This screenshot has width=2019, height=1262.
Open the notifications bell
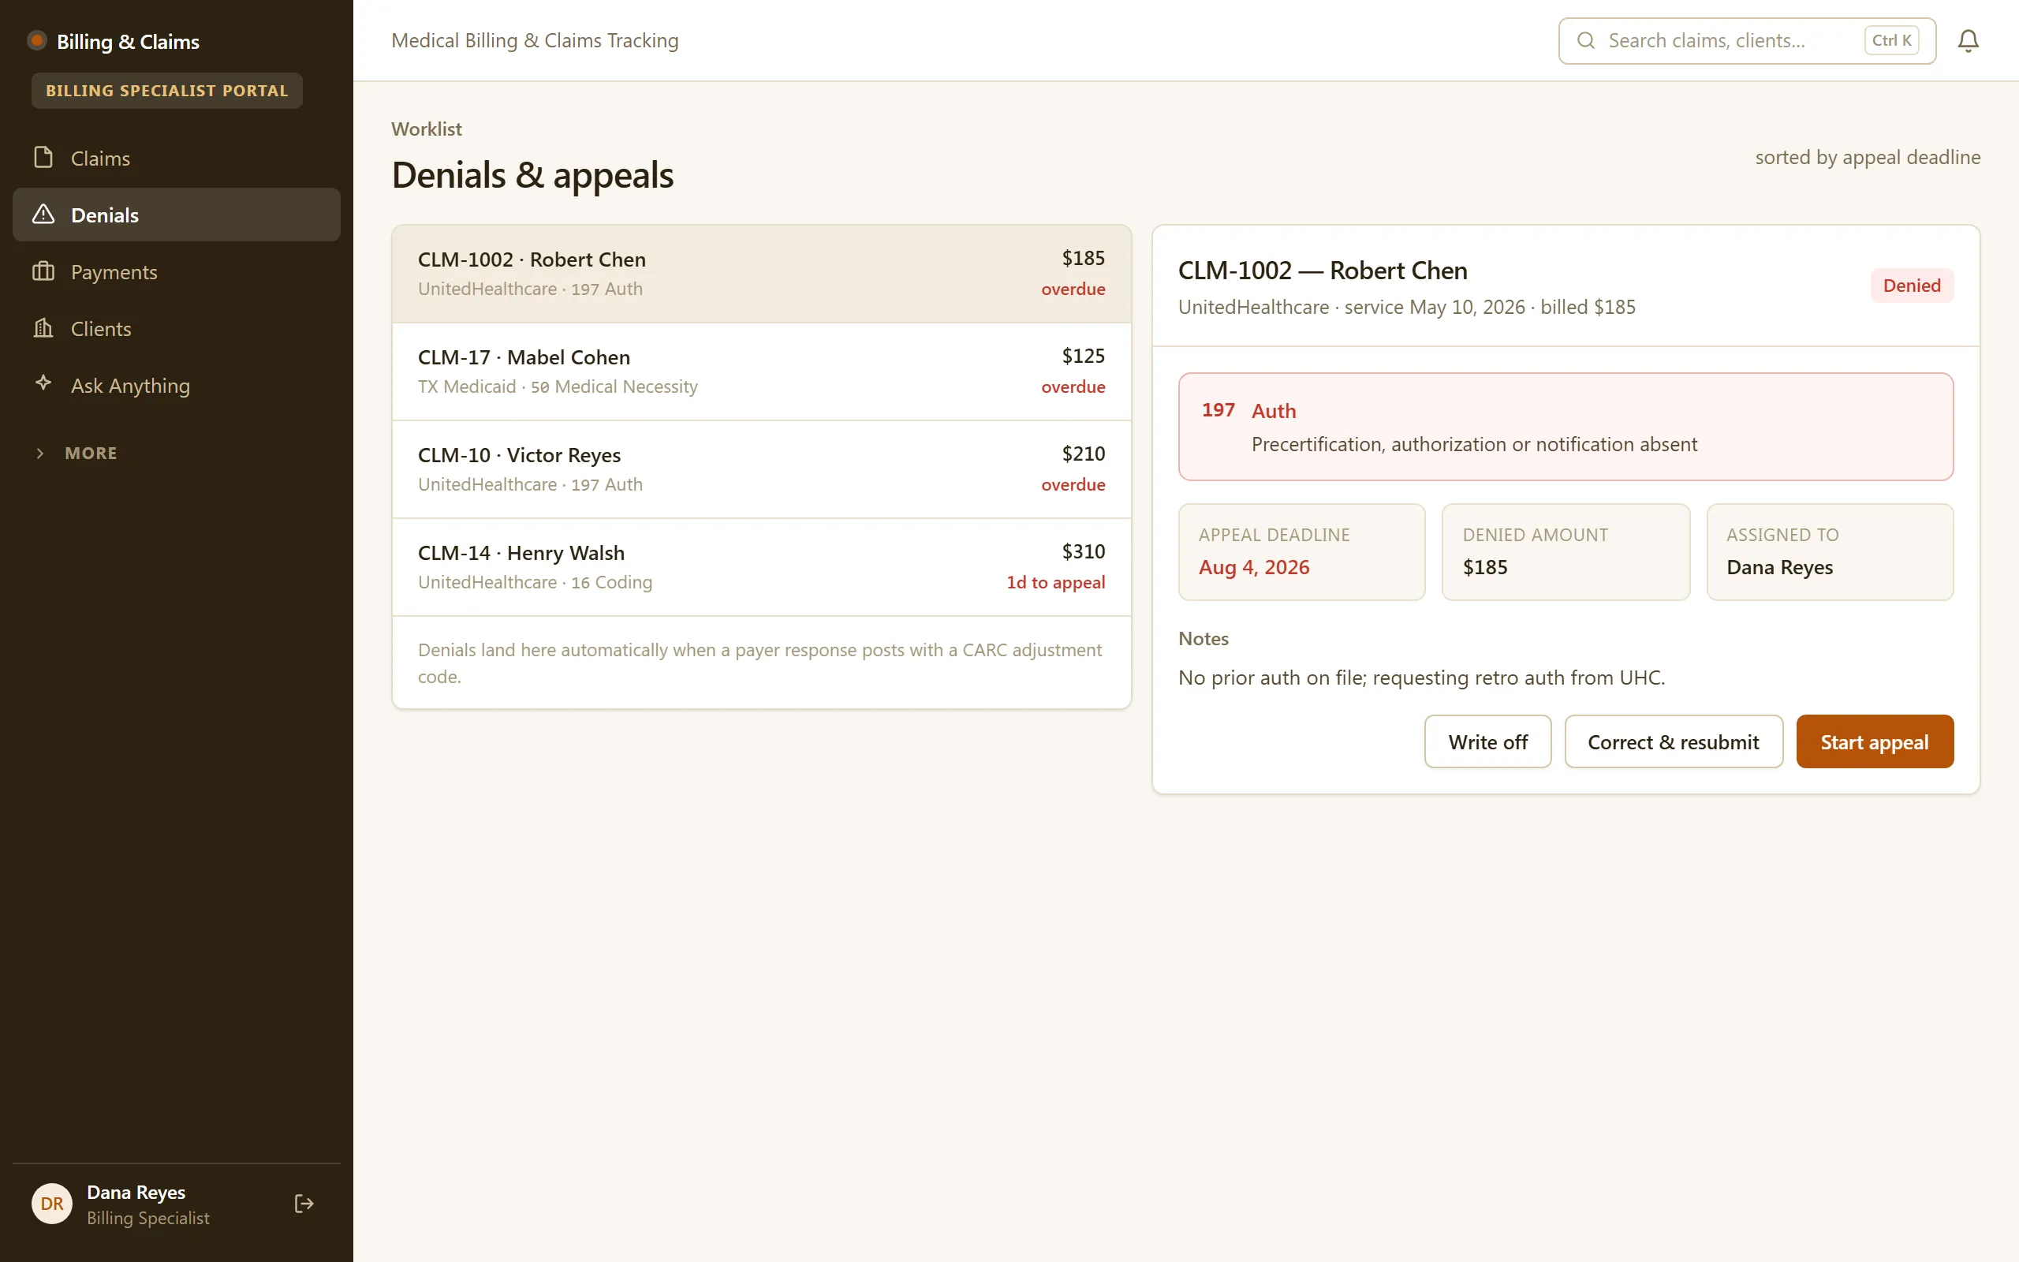click(1968, 41)
